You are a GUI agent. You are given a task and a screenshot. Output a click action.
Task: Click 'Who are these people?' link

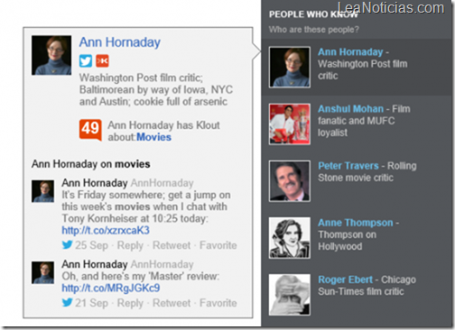[x=314, y=30]
